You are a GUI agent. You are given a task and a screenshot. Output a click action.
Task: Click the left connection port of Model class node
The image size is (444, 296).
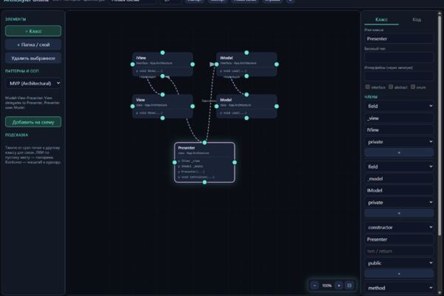click(217, 107)
